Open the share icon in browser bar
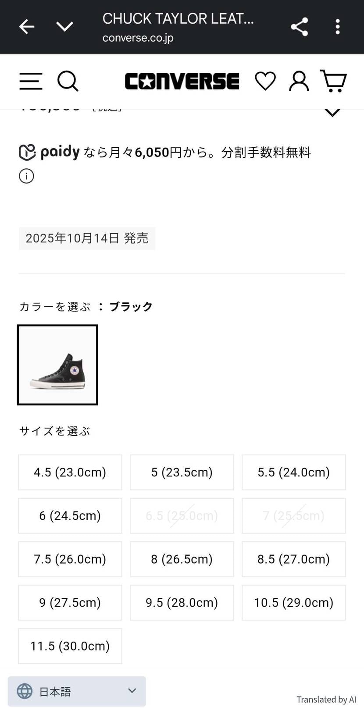 click(x=300, y=27)
